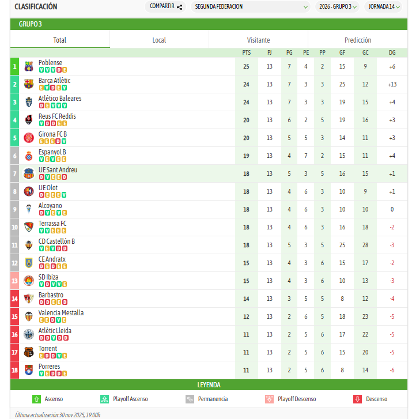Click the Valencia Mestalla crest

click(x=29, y=316)
